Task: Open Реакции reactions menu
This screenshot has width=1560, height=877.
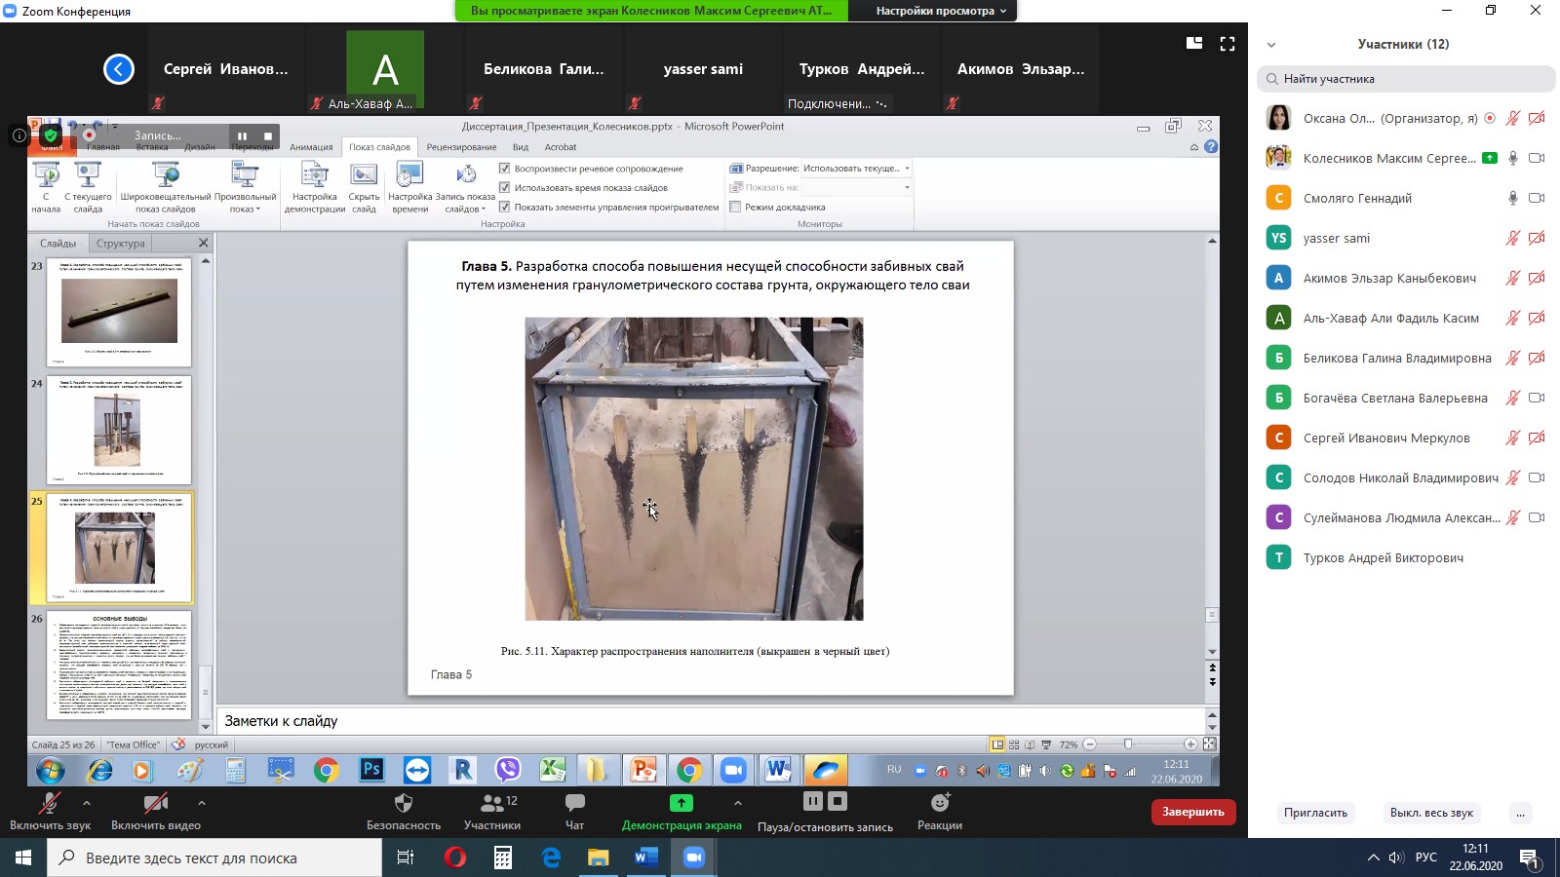Action: click(940, 811)
